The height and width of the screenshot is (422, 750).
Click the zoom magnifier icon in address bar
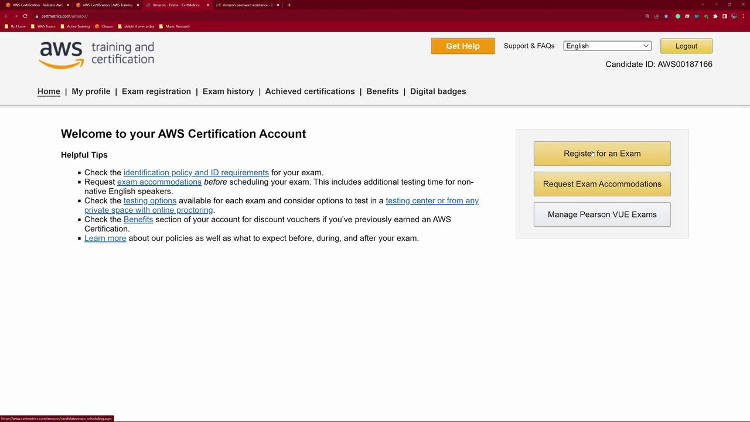point(647,16)
